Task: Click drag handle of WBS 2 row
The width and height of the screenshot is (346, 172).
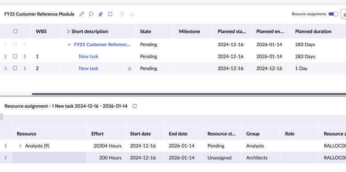Action: (6, 68)
